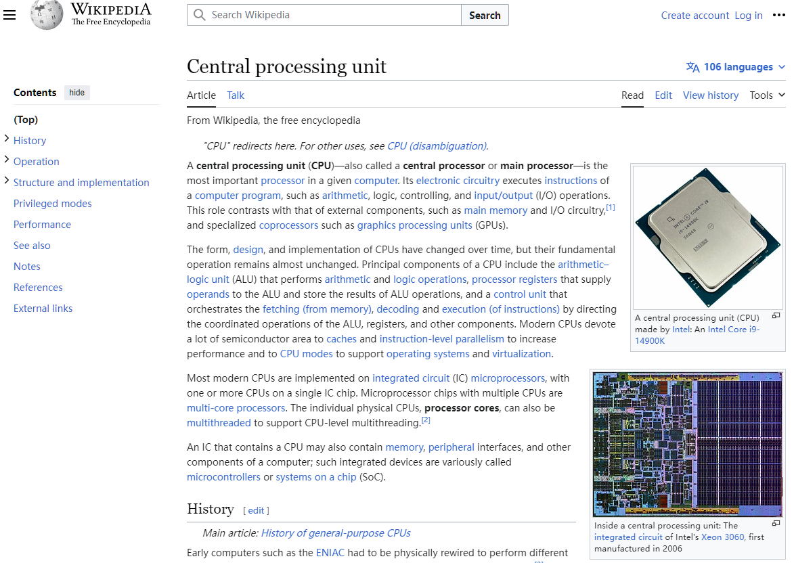Open the Tools menu

point(767,95)
